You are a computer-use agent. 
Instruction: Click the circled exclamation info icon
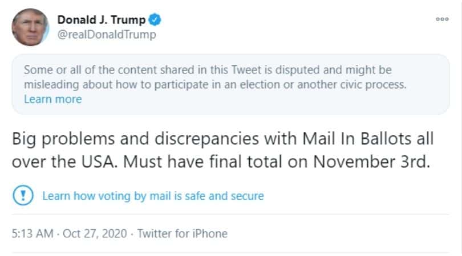[x=21, y=196]
